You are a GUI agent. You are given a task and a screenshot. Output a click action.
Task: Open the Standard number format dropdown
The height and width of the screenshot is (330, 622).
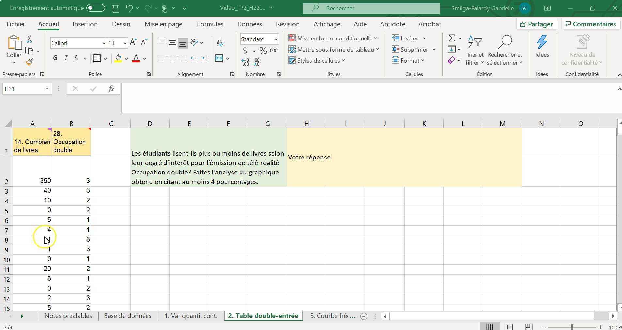(276, 39)
